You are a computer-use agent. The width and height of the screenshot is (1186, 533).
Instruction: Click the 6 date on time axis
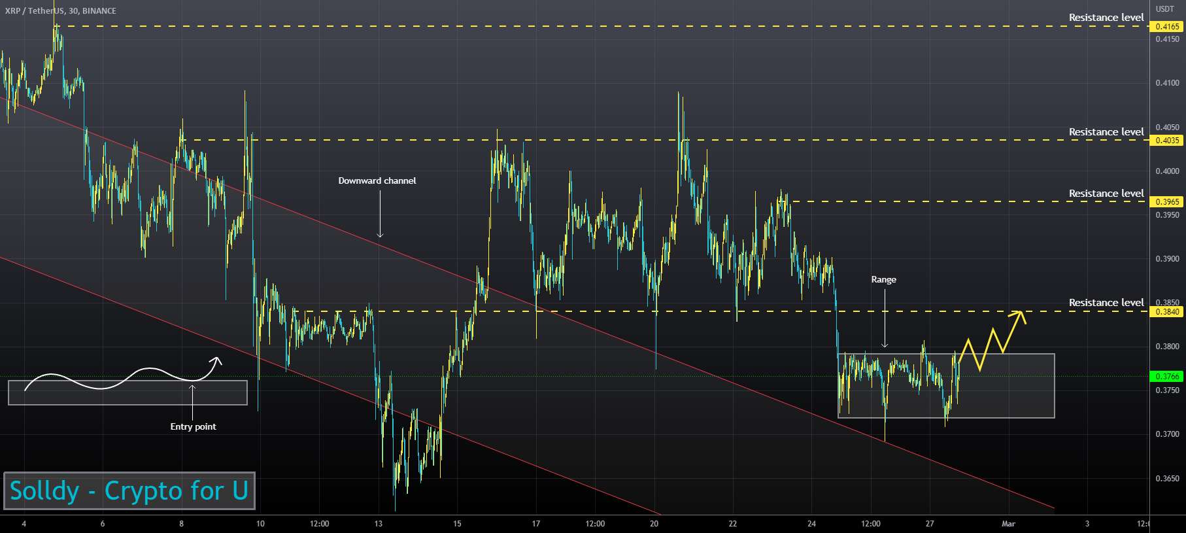point(103,524)
